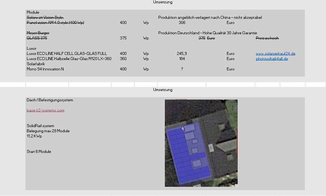Click the 'Solarwatt Vision Style.' cell

point(45,17)
